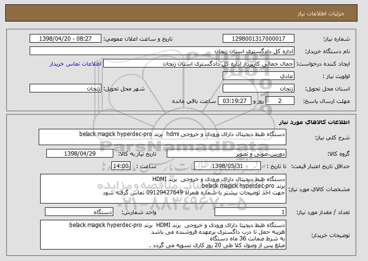
Task: Click the delivery province field زنجان
Action: point(259,89)
